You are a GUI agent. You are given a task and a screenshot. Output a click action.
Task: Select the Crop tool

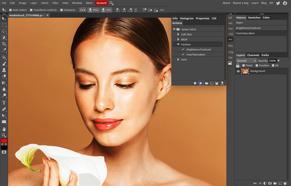(x=4, y=44)
